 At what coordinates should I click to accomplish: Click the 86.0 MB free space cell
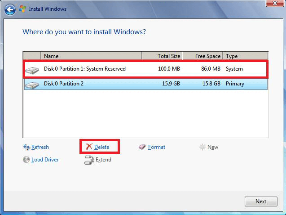(x=211, y=69)
